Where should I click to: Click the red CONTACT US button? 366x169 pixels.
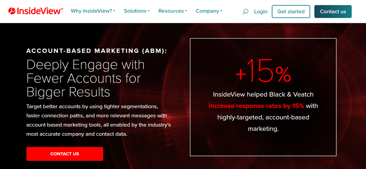pyautogui.click(x=65, y=154)
